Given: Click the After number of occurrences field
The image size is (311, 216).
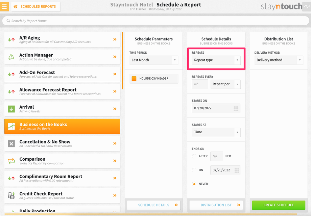Looking at the screenshot, I should pos(217,156).
